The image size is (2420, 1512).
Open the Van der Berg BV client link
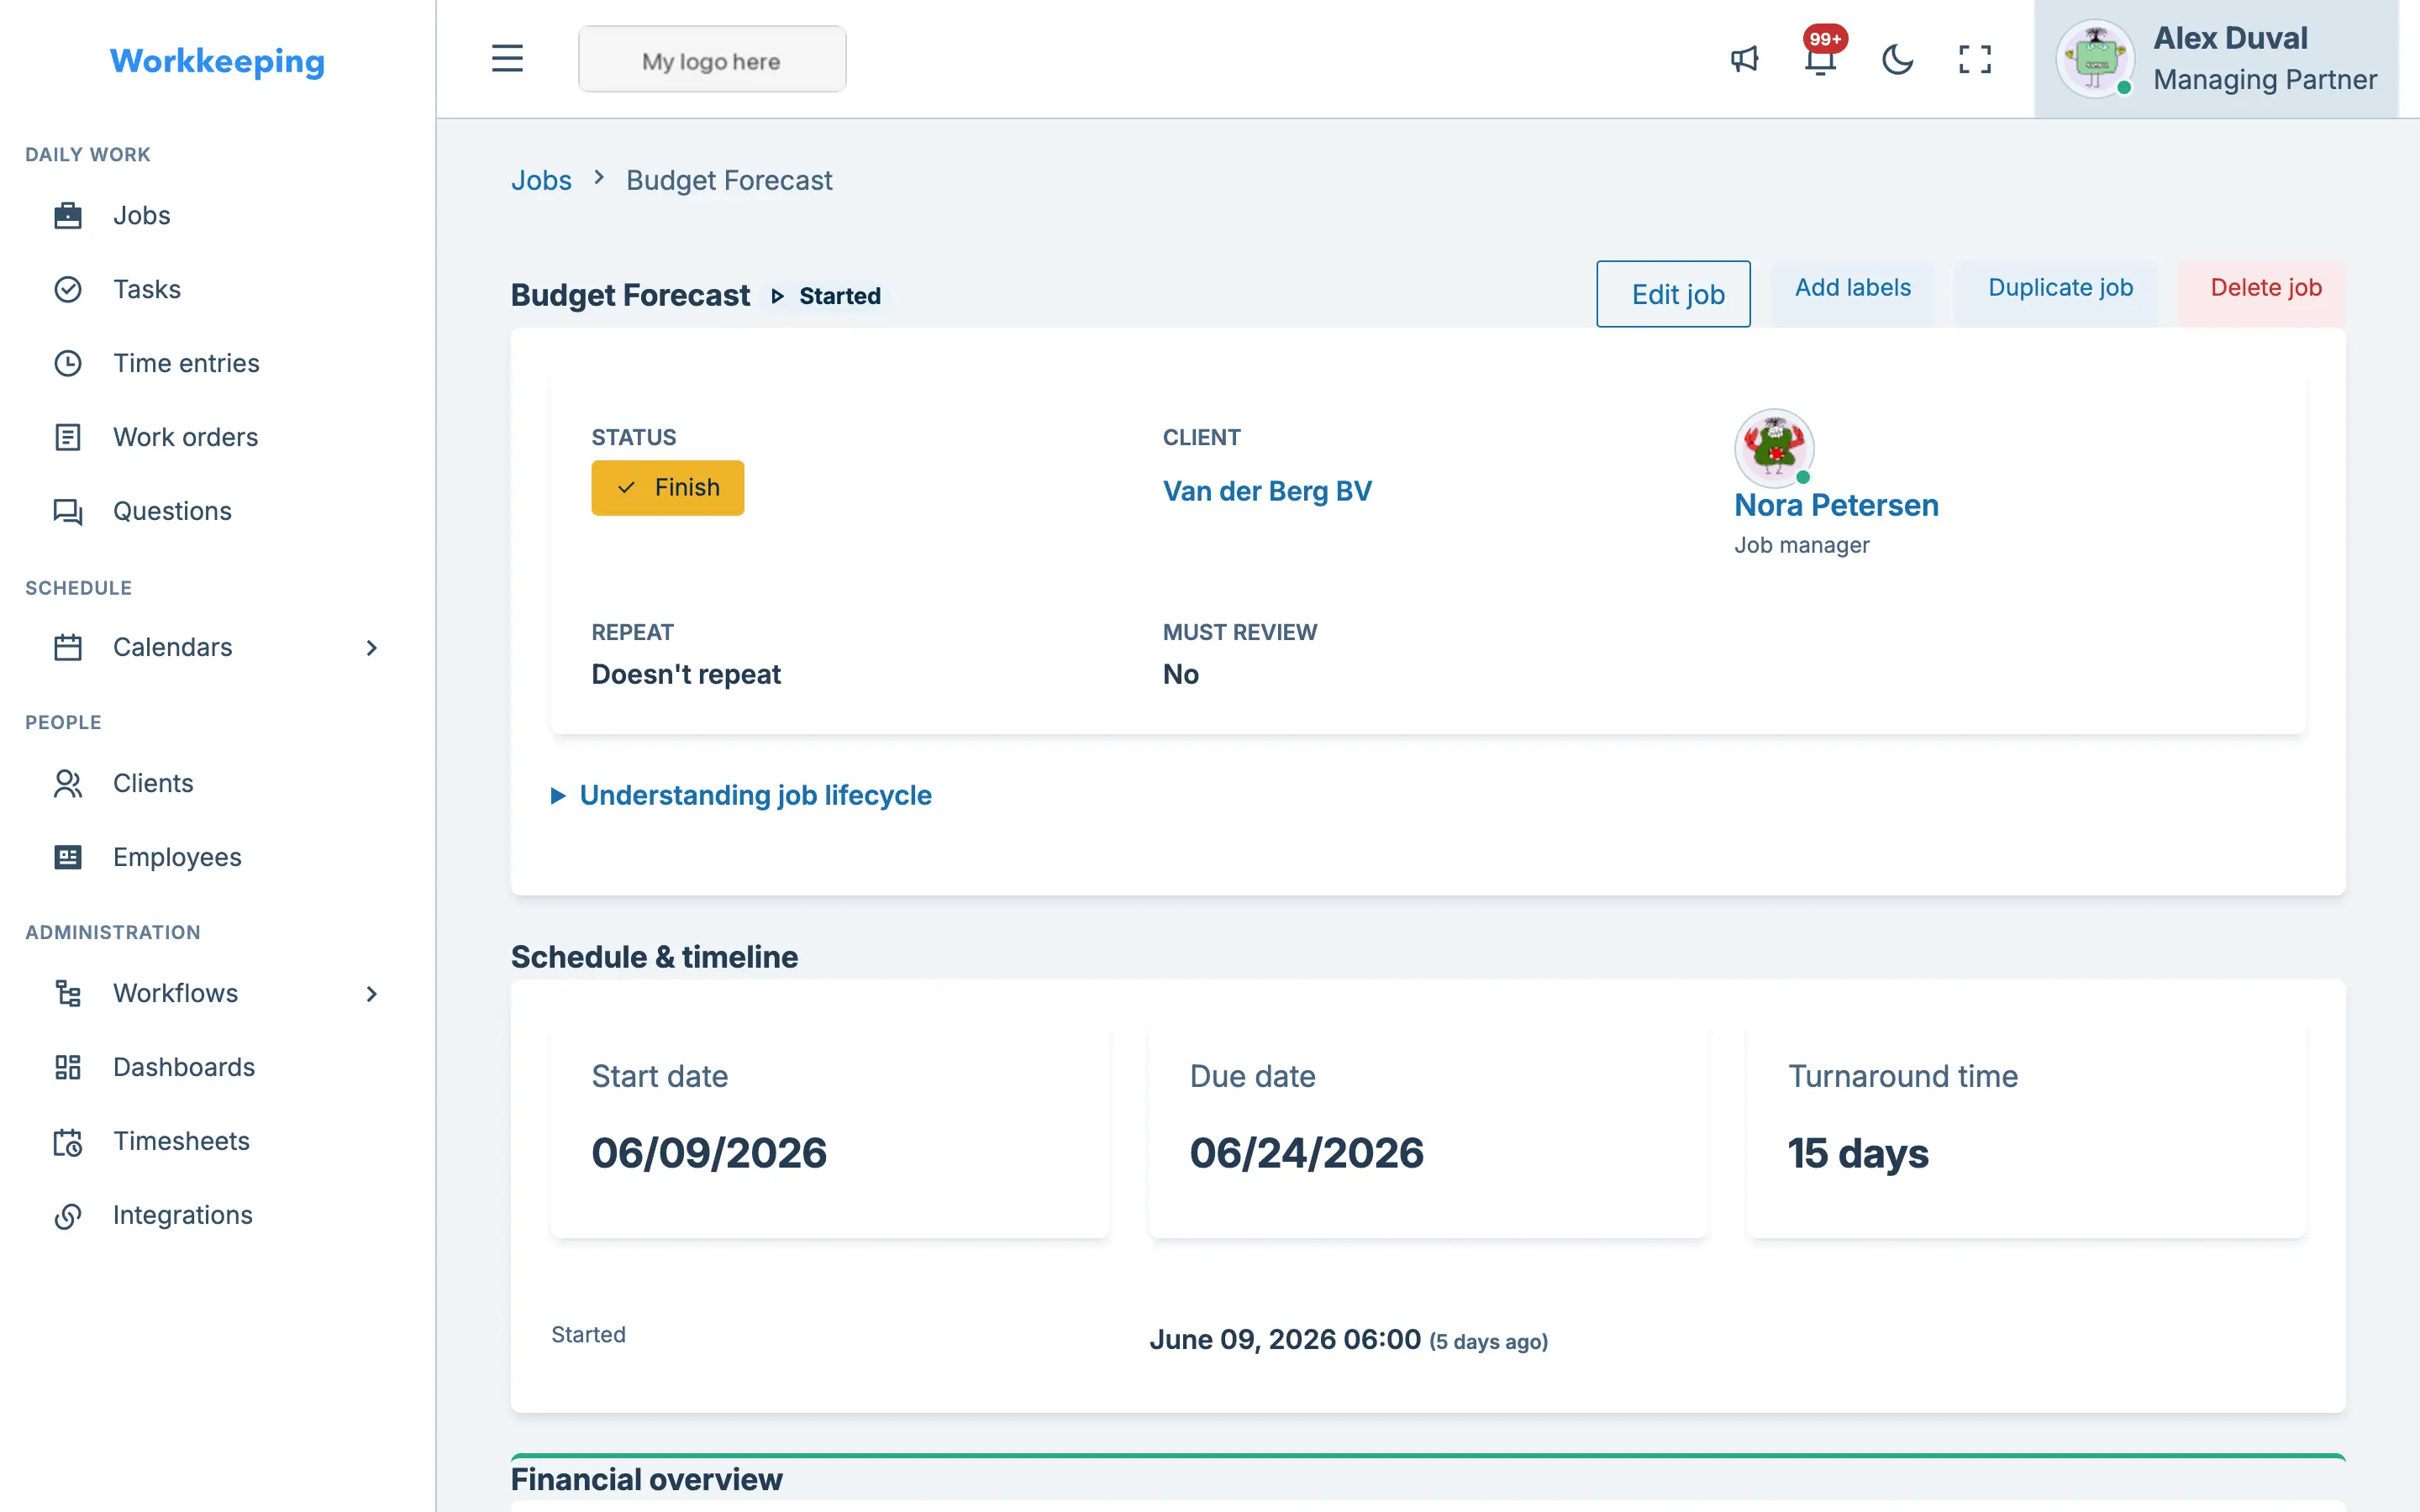(x=1267, y=491)
